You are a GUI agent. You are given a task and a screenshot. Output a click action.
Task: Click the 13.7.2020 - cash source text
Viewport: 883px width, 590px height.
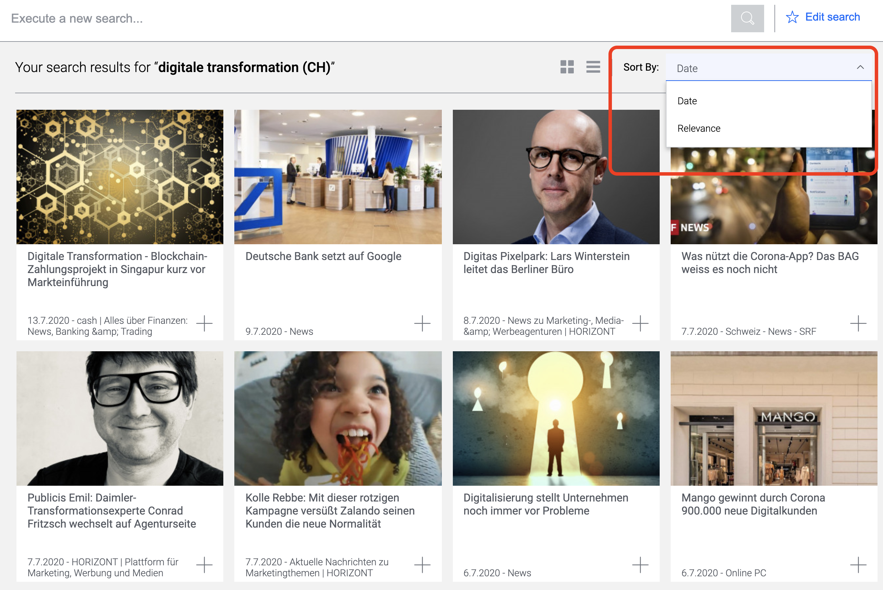[x=108, y=326]
